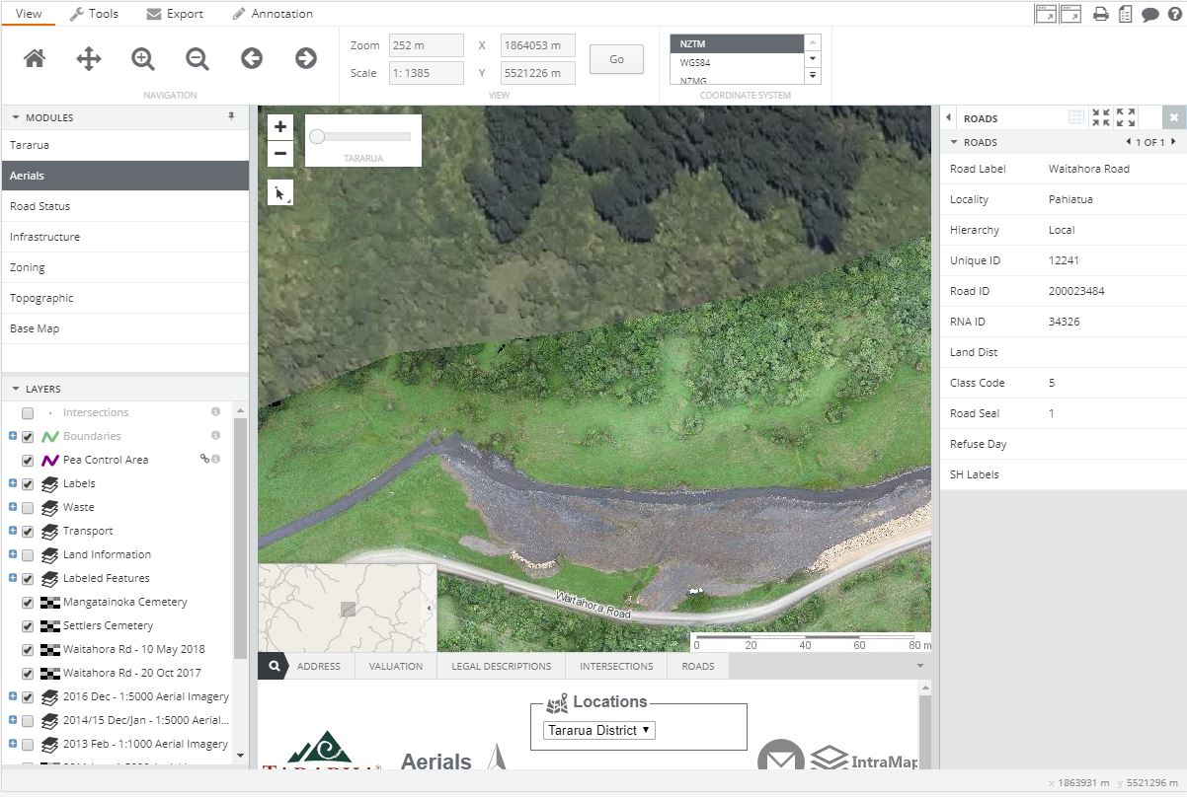Image resolution: width=1187 pixels, height=797 pixels.
Task: Select the Zoning module
Action: [x=124, y=267]
